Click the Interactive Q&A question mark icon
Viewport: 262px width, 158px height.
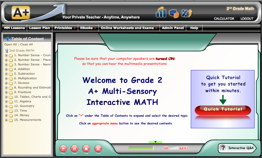pos(223,148)
